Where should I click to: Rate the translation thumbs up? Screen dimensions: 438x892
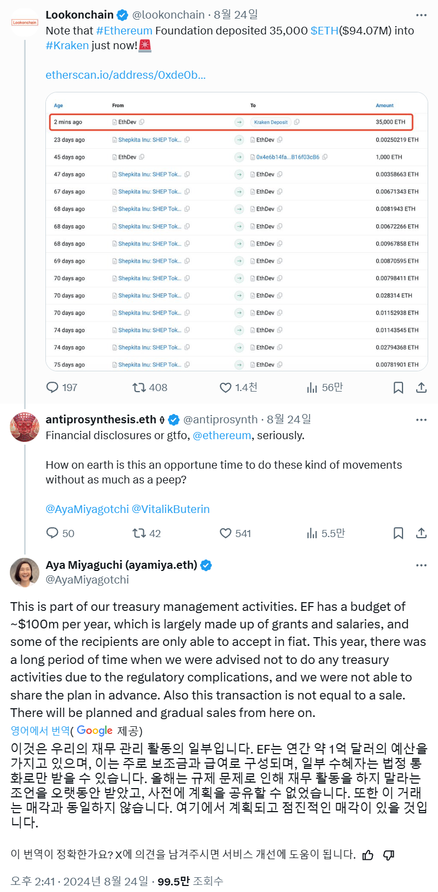click(x=368, y=855)
